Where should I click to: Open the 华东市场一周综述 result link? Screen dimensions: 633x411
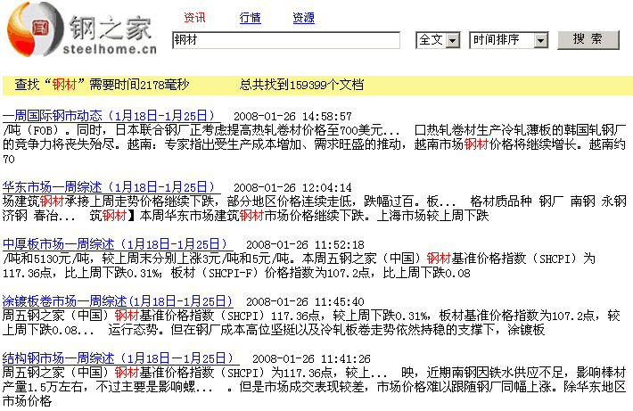[111, 187]
